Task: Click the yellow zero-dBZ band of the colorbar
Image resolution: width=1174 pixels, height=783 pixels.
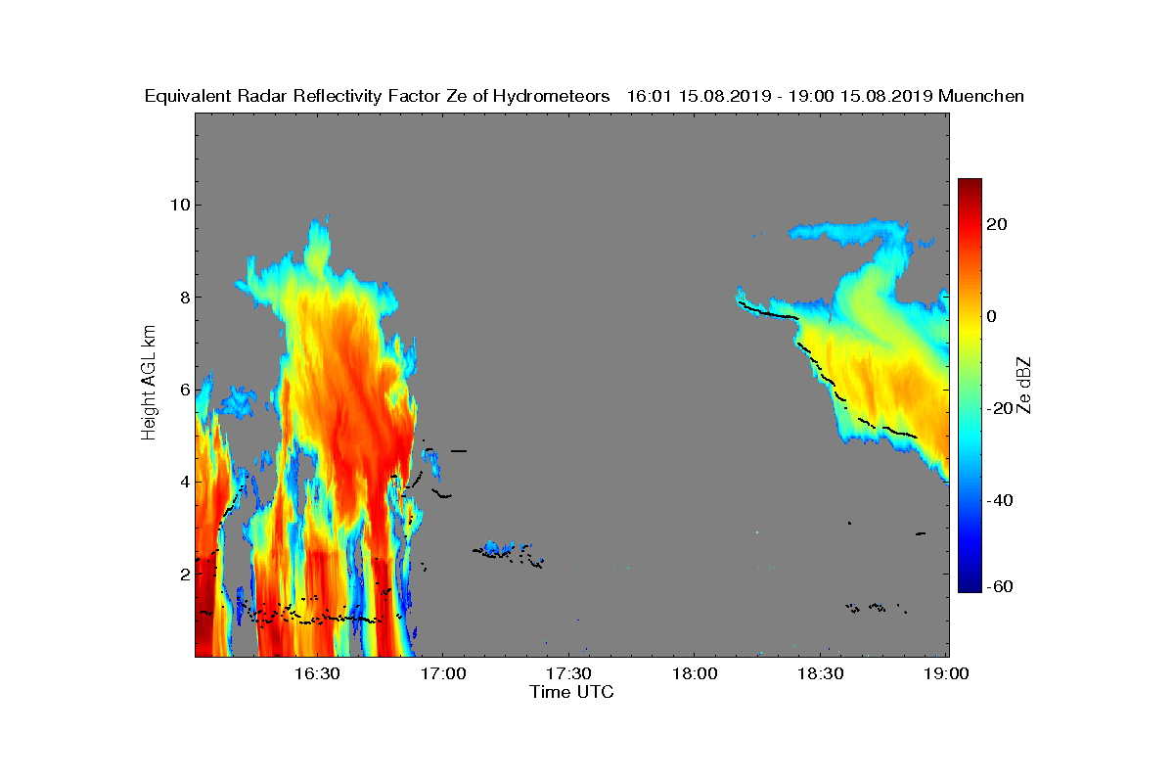Action: (x=970, y=316)
